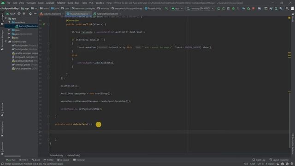Open the app run configuration dropdown
Screen dimensions: 295x166
point(177,8)
